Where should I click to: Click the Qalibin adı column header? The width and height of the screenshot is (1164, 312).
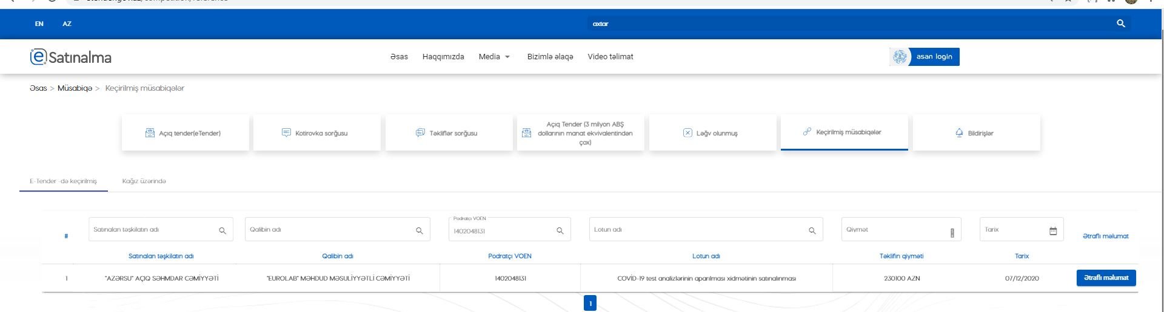[x=337, y=256]
